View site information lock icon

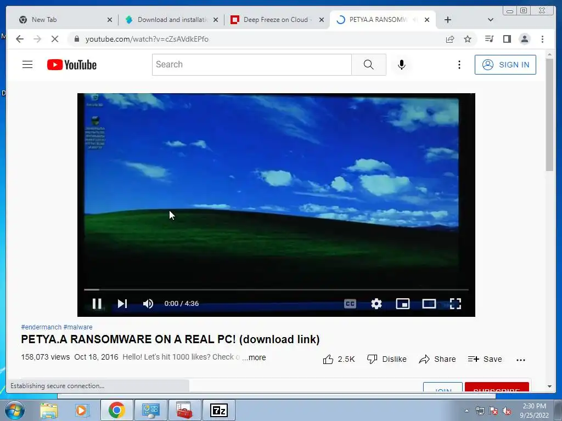coord(76,39)
